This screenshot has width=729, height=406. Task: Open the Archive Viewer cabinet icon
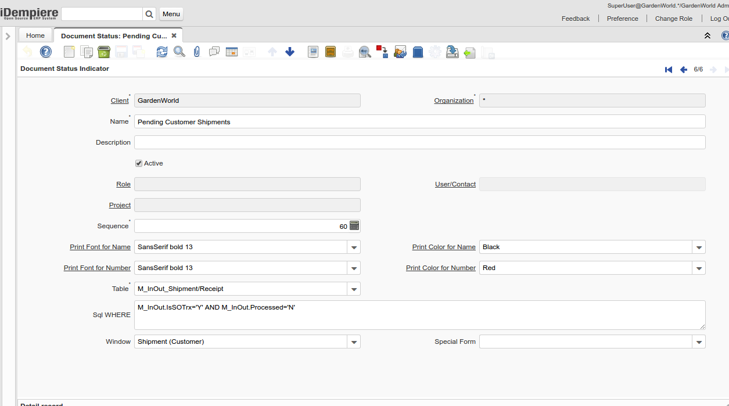331,52
